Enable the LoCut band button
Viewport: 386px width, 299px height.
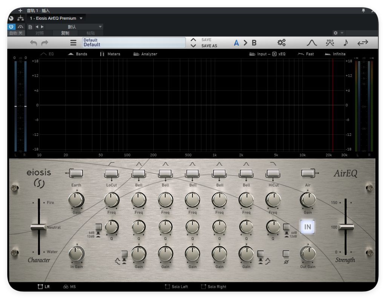(x=112, y=173)
